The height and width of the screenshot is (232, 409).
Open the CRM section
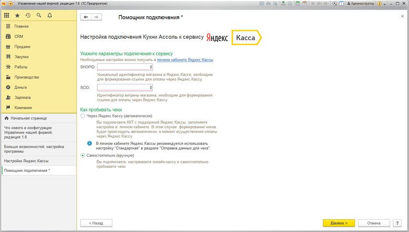[x=39, y=36]
